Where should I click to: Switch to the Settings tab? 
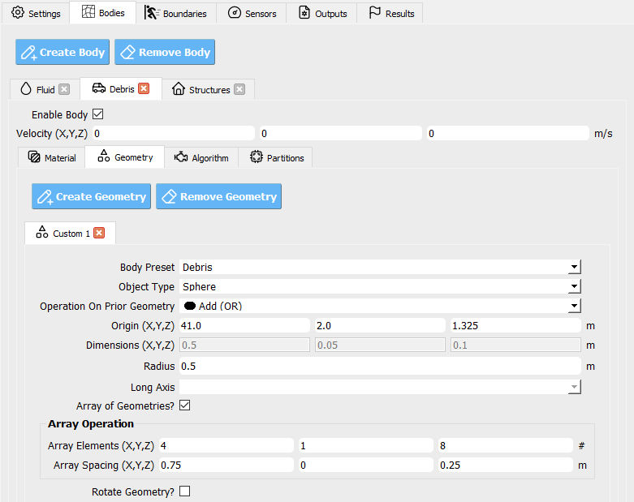(36, 13)
